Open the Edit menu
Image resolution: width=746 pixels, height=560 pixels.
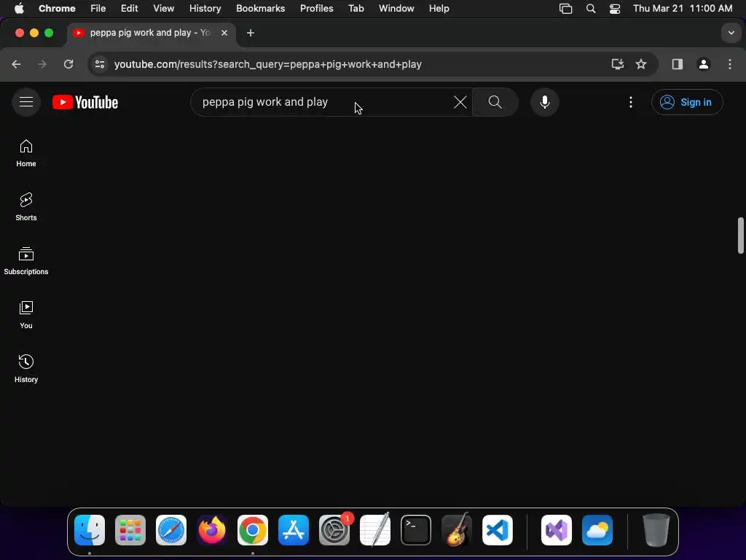pyautogui.click(x=129, y=8)
